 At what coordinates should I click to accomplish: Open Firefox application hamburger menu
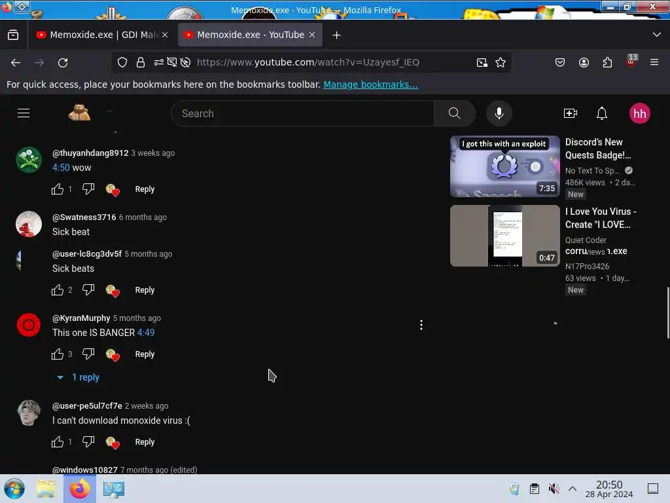654,62
